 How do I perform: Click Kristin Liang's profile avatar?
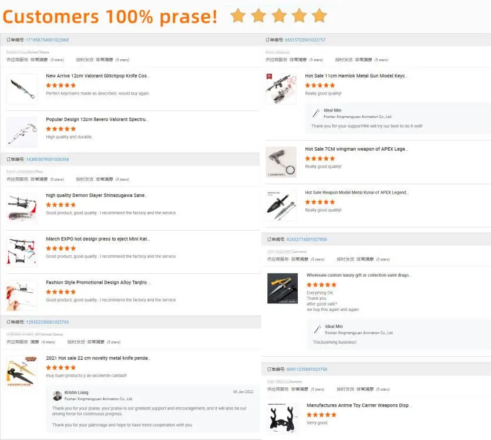tap(57, 395)
